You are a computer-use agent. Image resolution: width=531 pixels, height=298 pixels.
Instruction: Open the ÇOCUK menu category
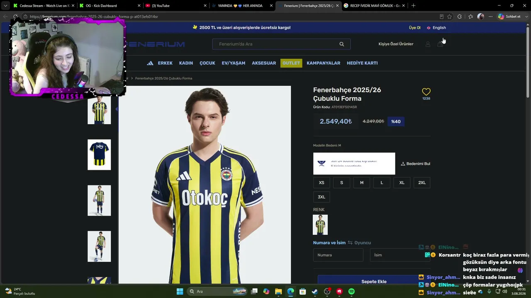tap(207, 63)
